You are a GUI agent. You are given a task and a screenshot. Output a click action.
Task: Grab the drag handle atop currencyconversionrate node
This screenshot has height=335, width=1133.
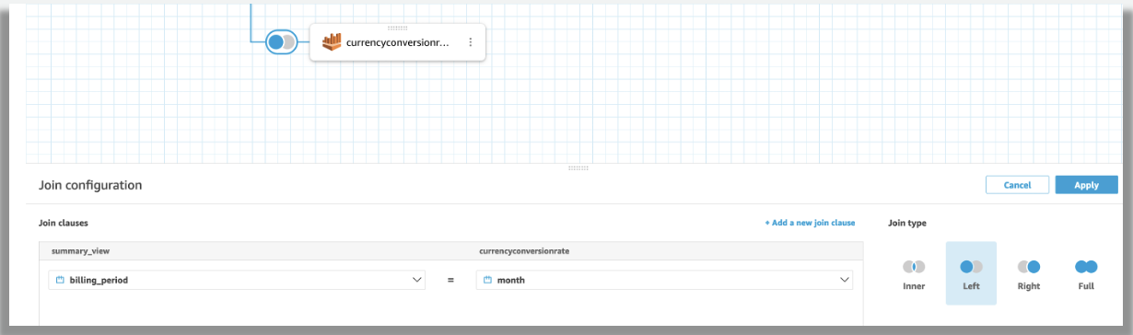(397, 28)
